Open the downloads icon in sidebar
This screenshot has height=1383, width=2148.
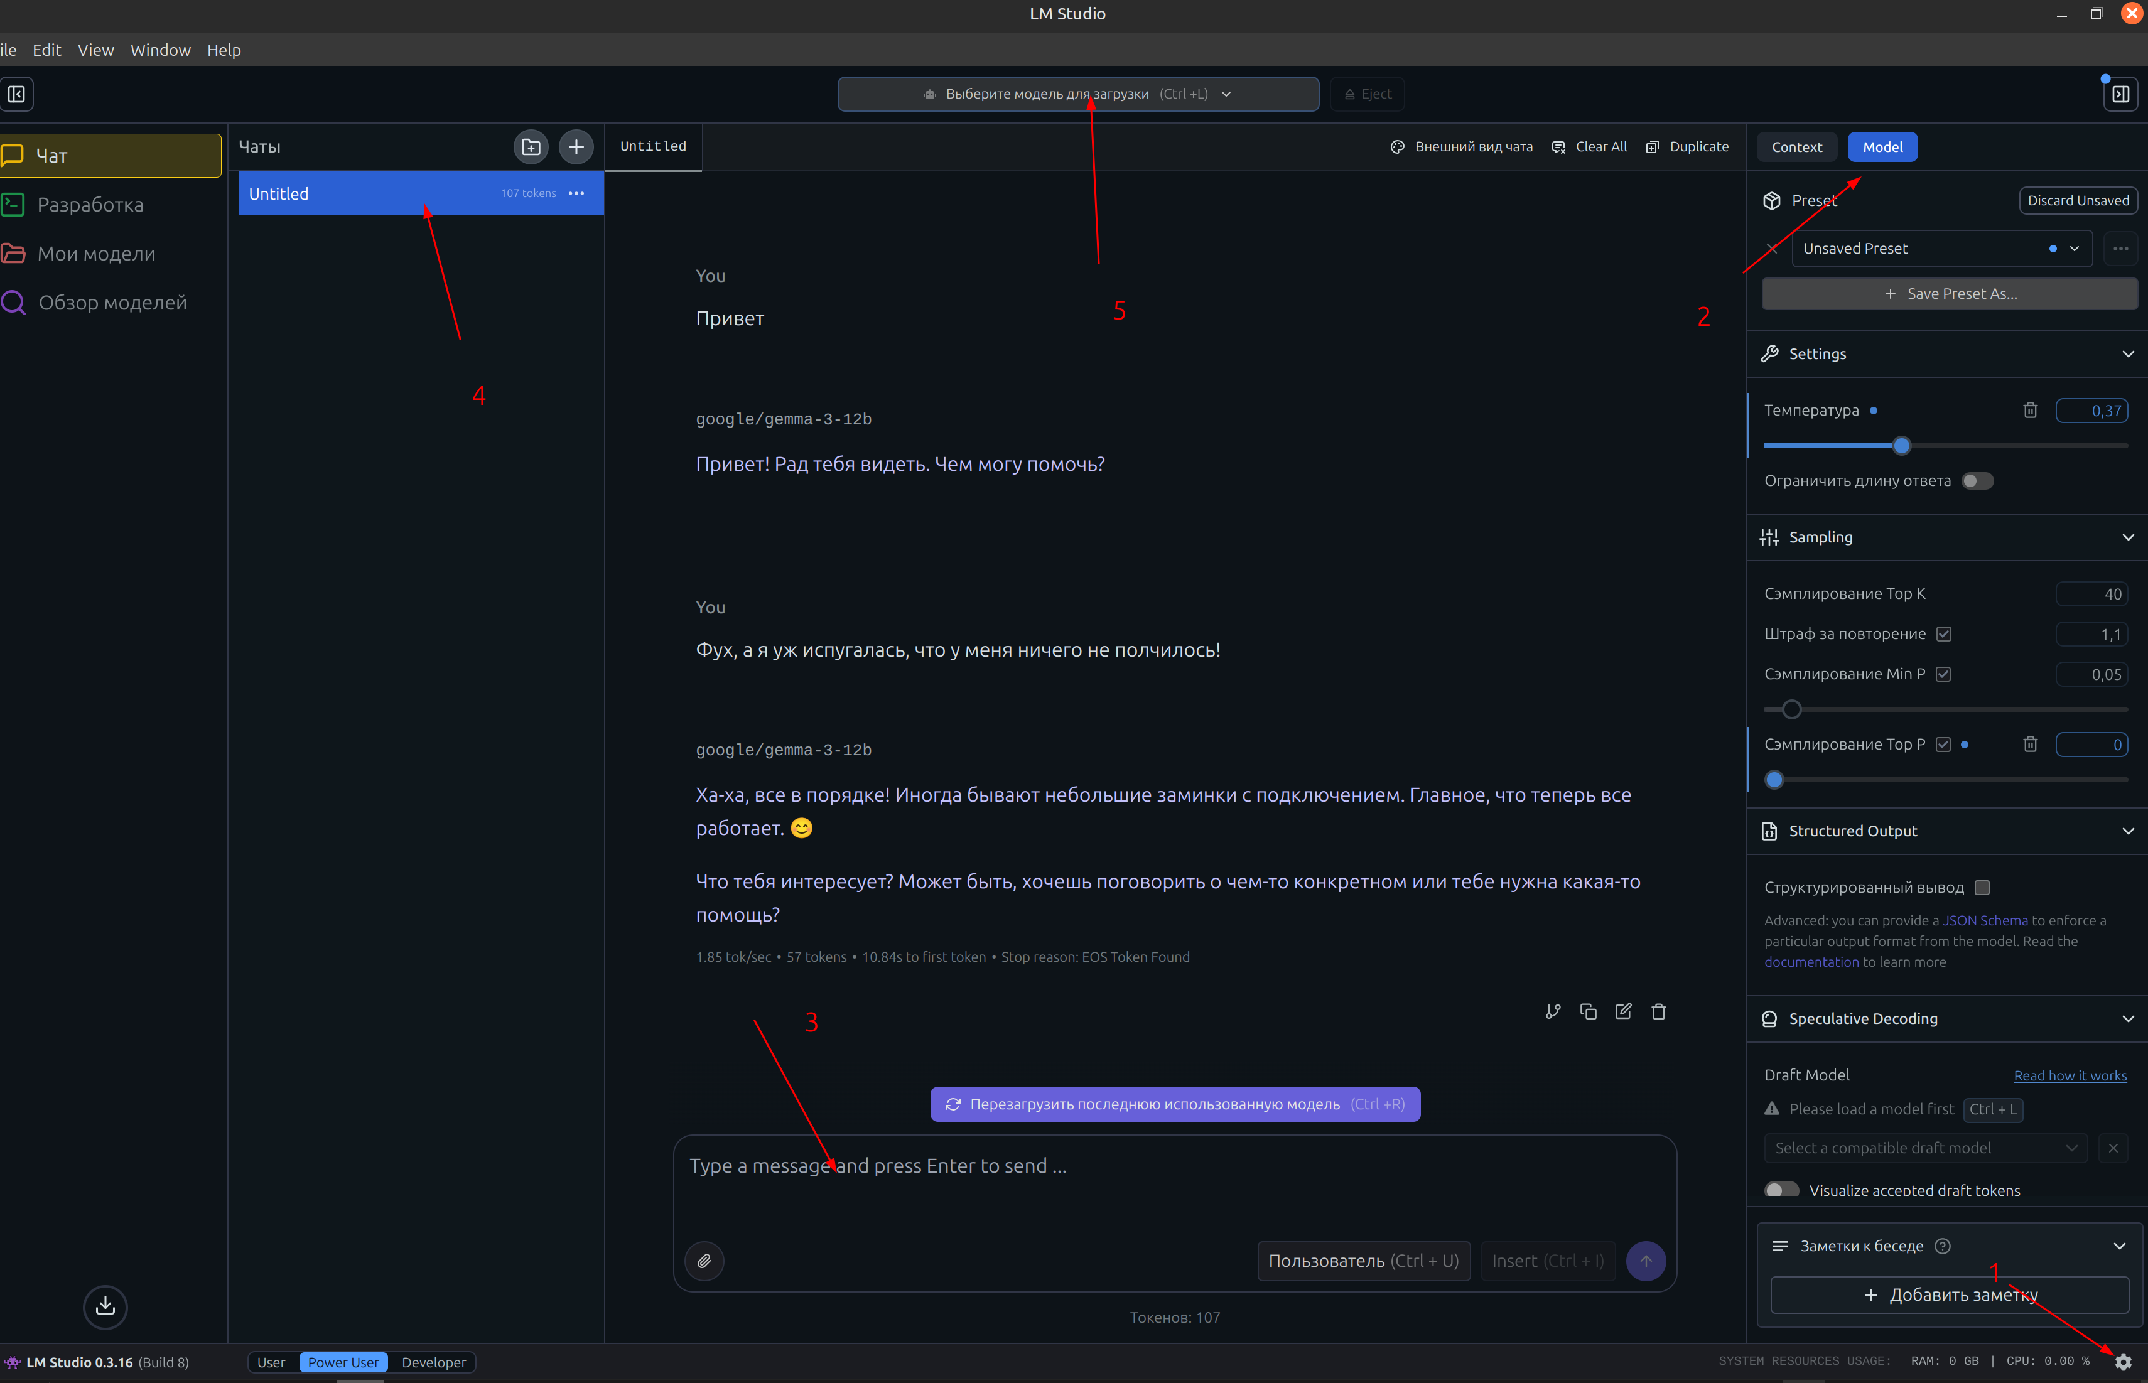[105, 1306]
